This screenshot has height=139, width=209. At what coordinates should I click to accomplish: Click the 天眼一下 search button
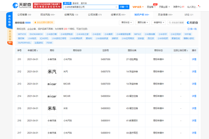click(124, 7)
